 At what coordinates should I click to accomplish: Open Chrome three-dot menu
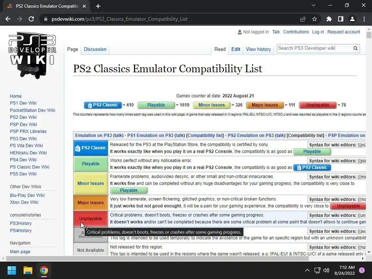[x=364, y=19]
